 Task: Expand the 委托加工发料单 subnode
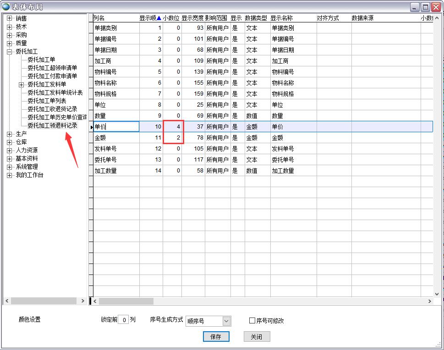click(x=21, y=85)
